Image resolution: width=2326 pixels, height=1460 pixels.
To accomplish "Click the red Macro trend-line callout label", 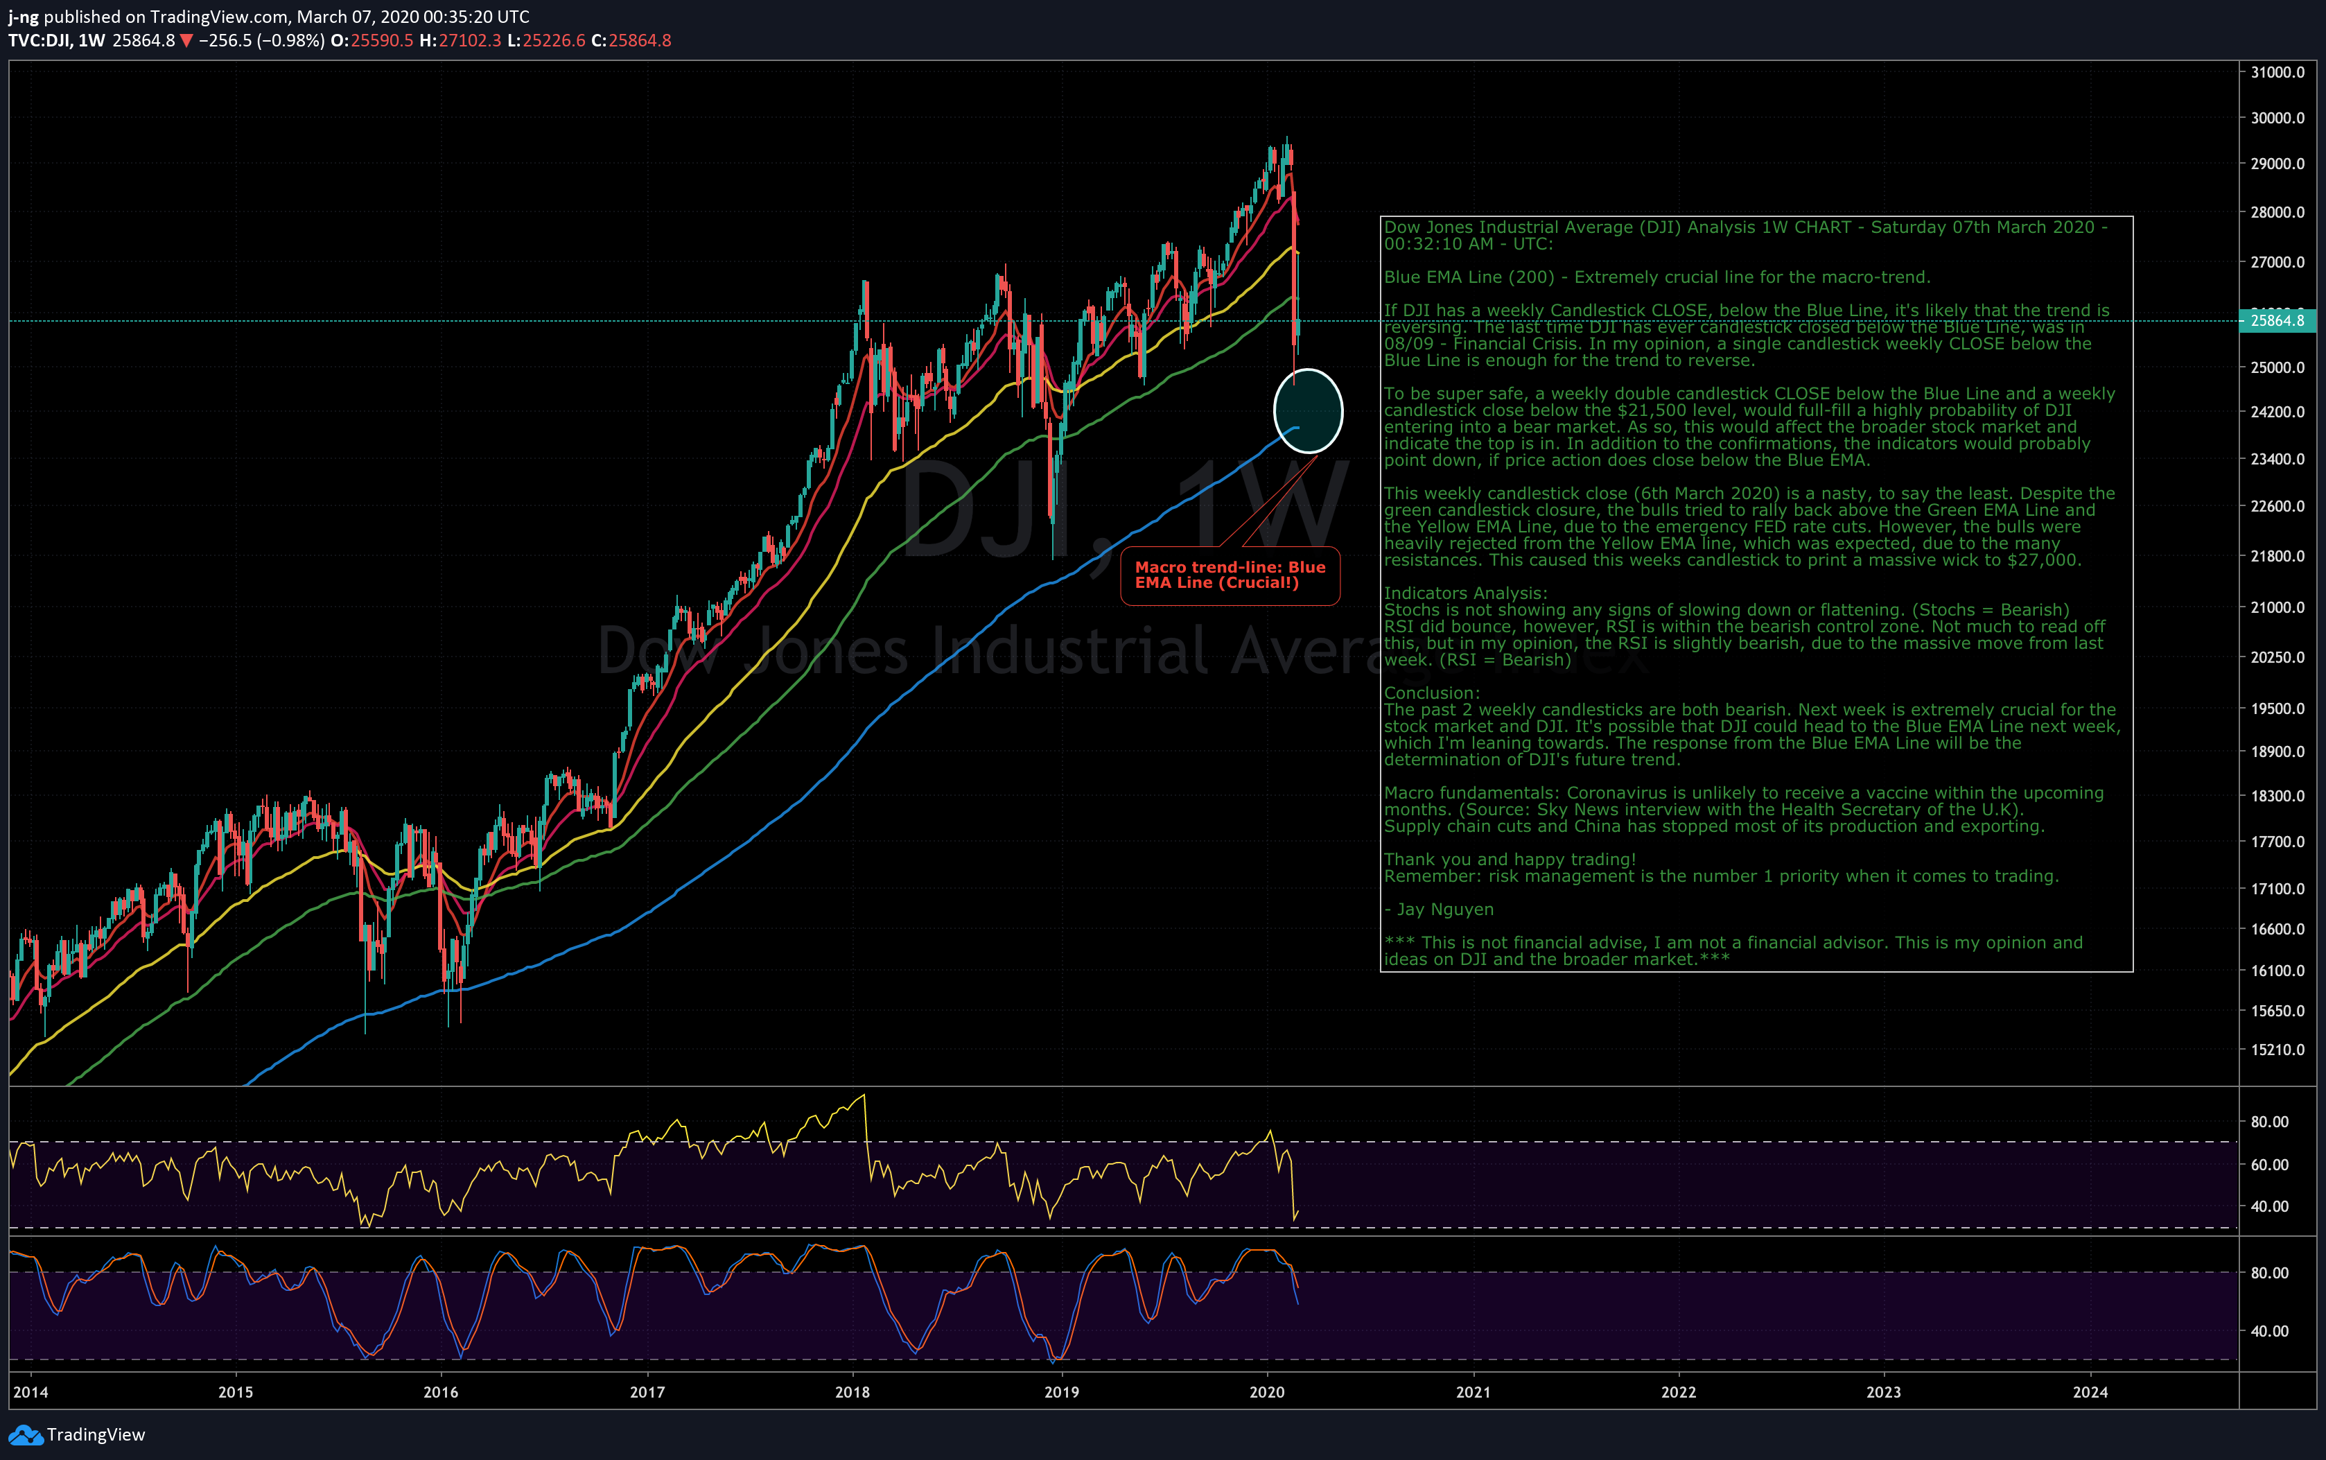I will 1230,575.
